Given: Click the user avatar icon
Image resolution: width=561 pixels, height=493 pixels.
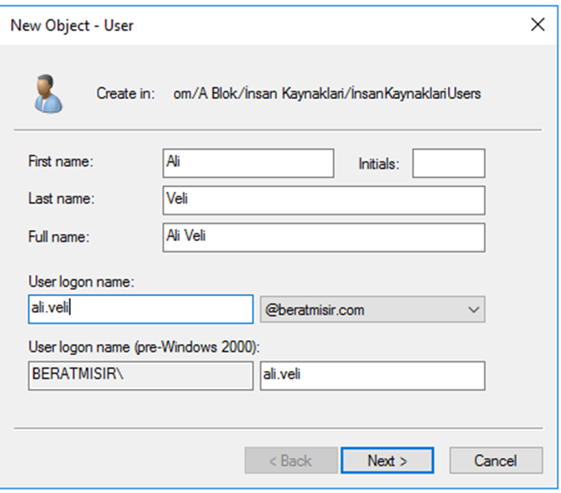Looking at the screenshot, I should click(48, 93).
